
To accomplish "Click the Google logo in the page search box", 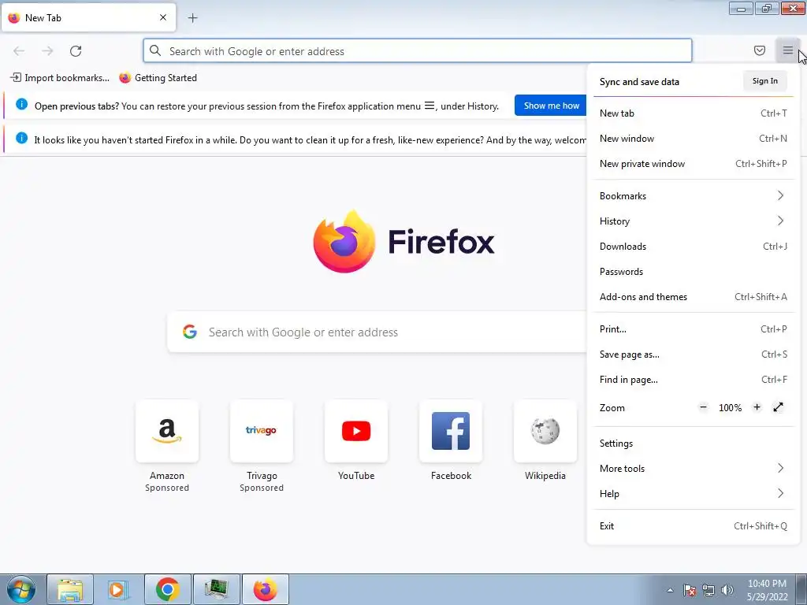I will pos(190,332).
